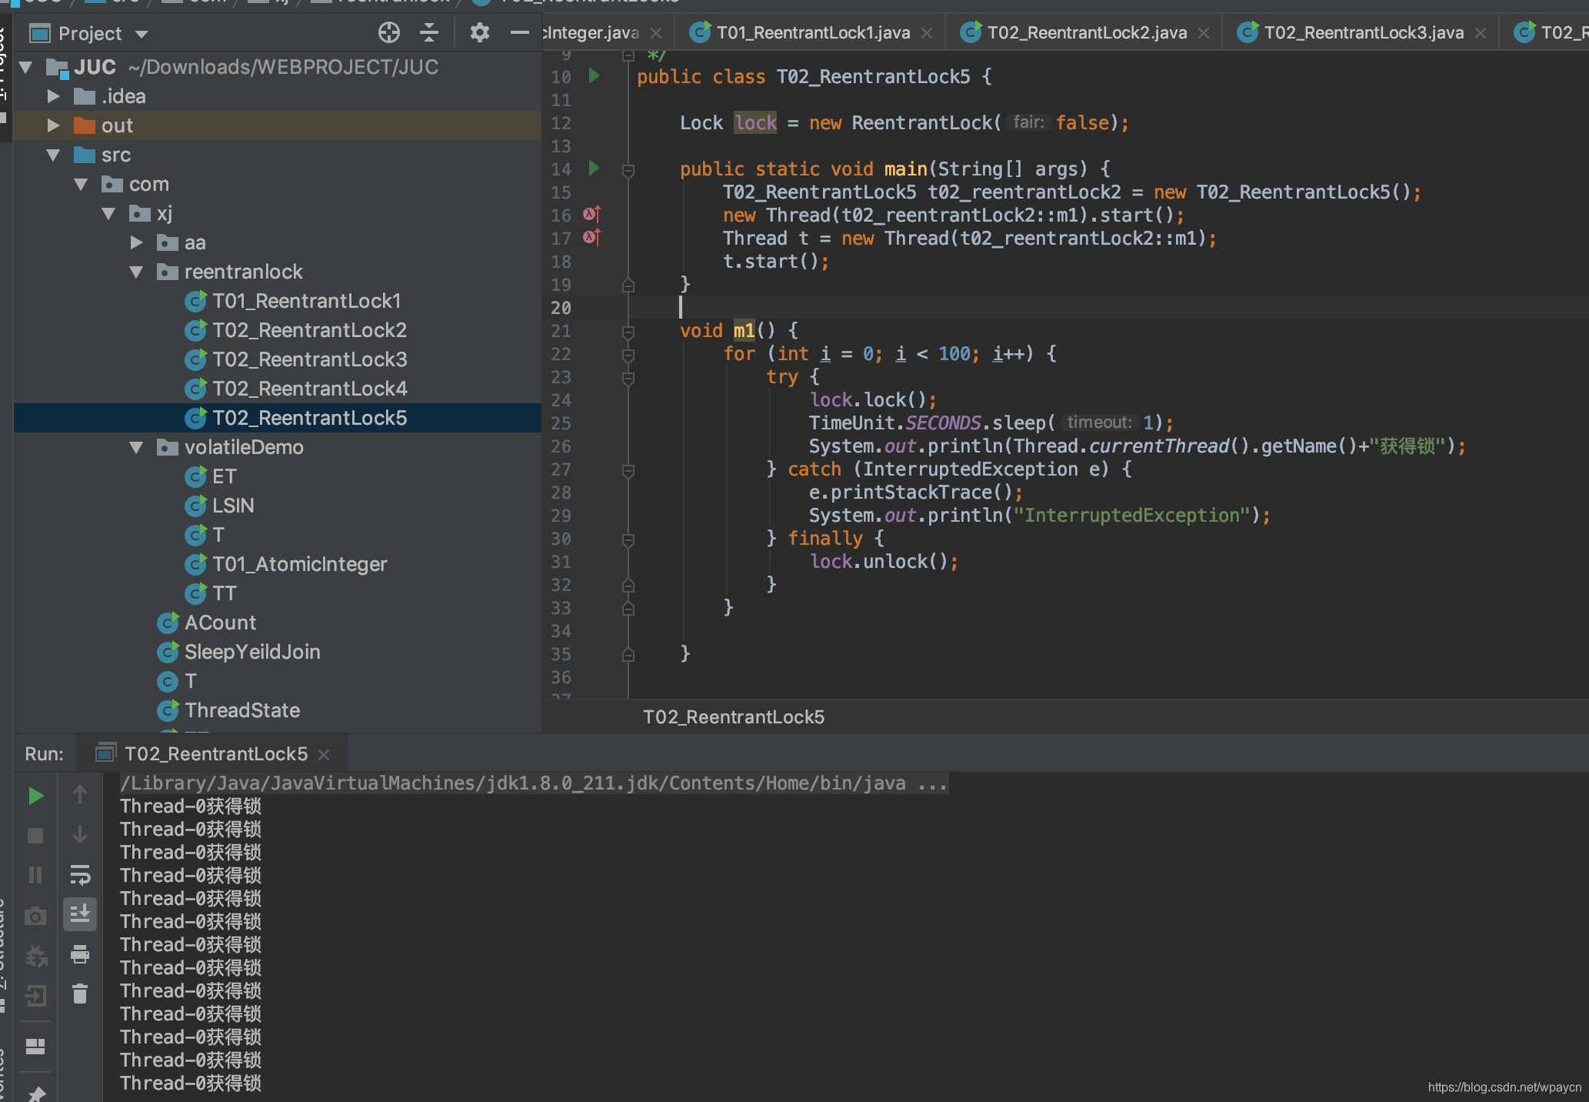The height and width of the screenshot is (1102, 1589).
Task: Click the gutter marker on line 17
Action: click(591, 238)
